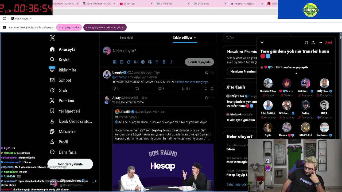Toggle italic text formatting
Viewport: 342px width, 192px height.
pos(171,62)
